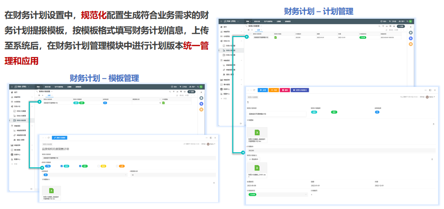Click green status tag in plan management table row
This screenshot has height=209, width=444.
(363, 38)
